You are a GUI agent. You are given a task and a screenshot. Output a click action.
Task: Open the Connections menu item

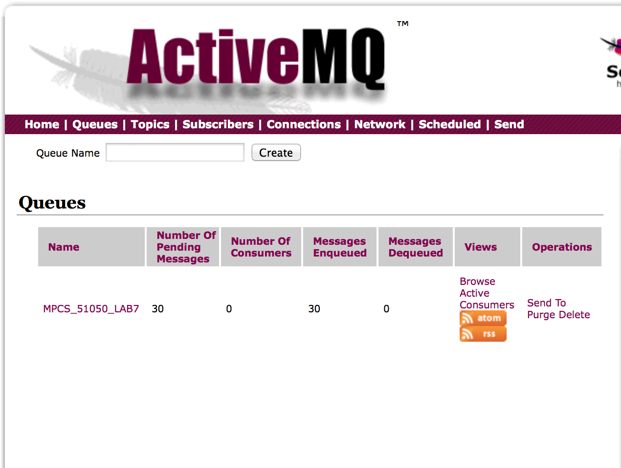(304, 124)
